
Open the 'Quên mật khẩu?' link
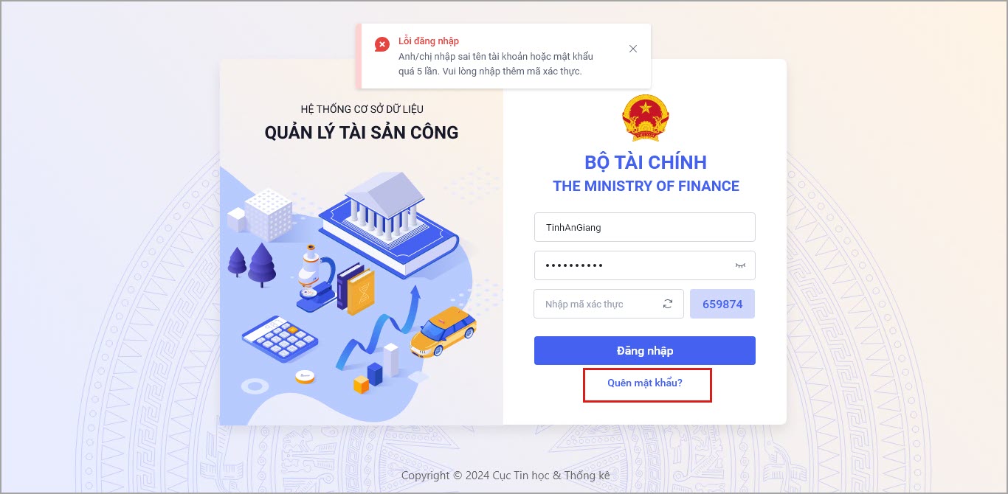pos(645,383)
